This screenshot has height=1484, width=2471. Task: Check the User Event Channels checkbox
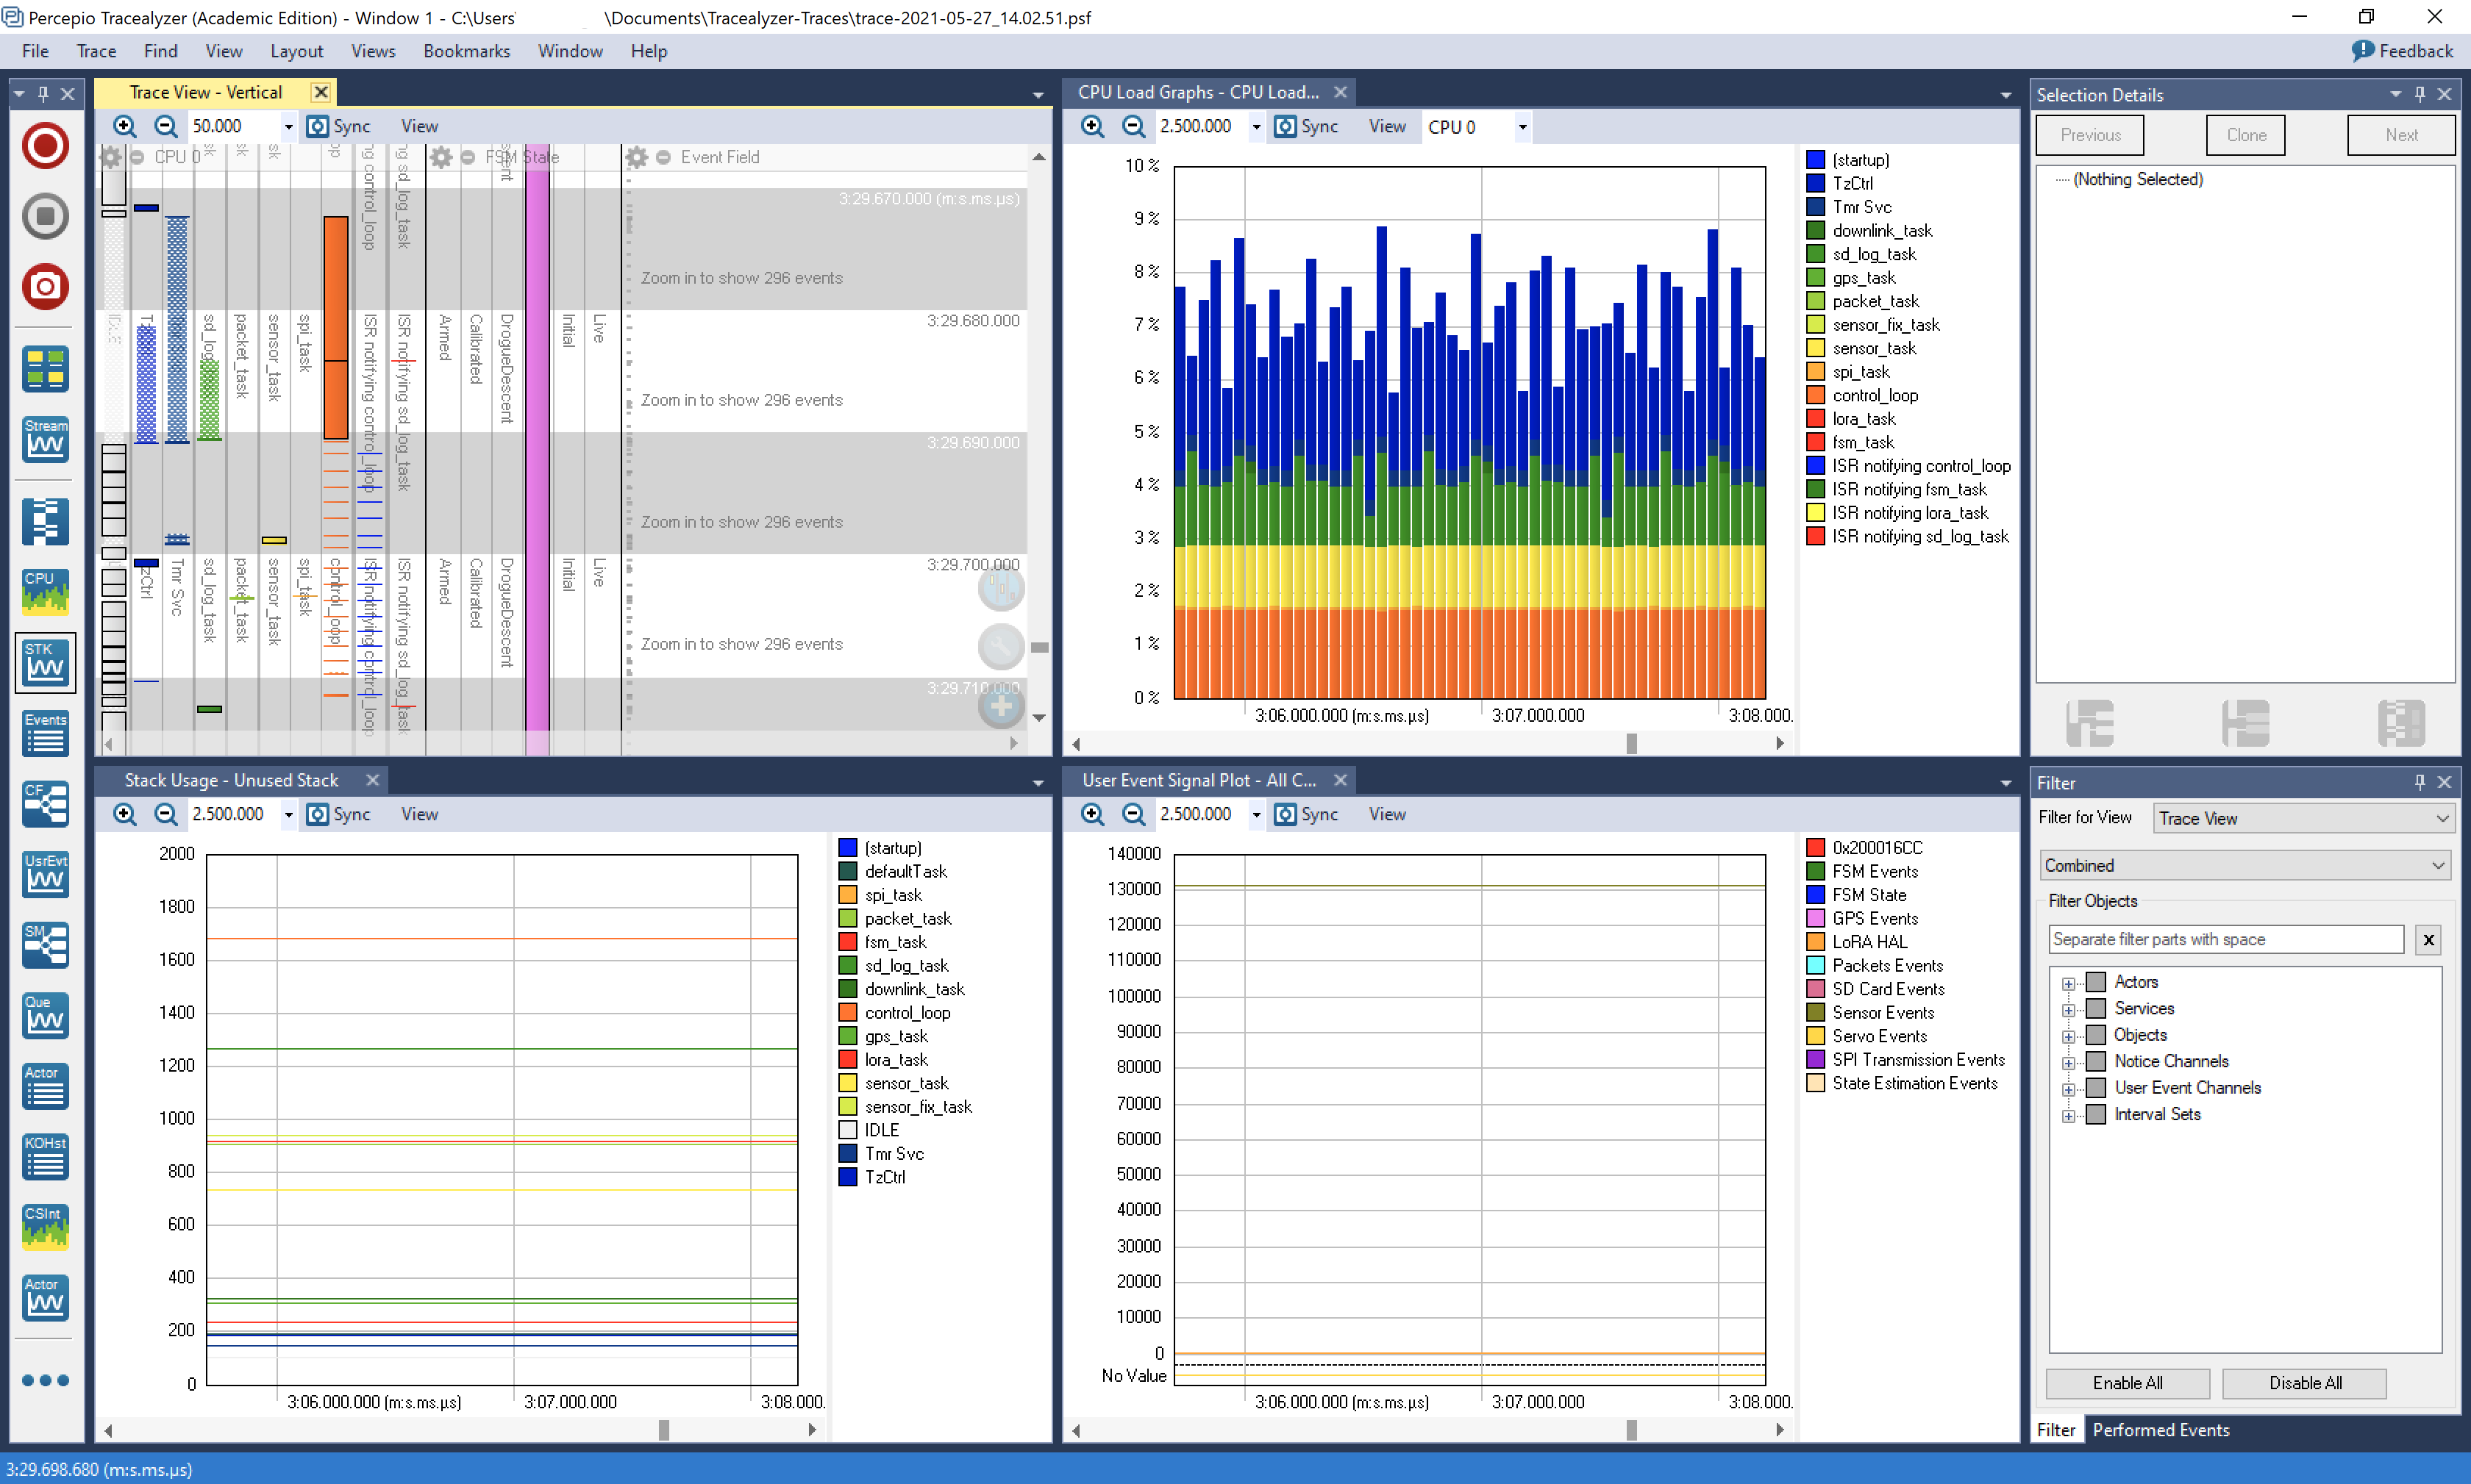tap(2096, 1088)
